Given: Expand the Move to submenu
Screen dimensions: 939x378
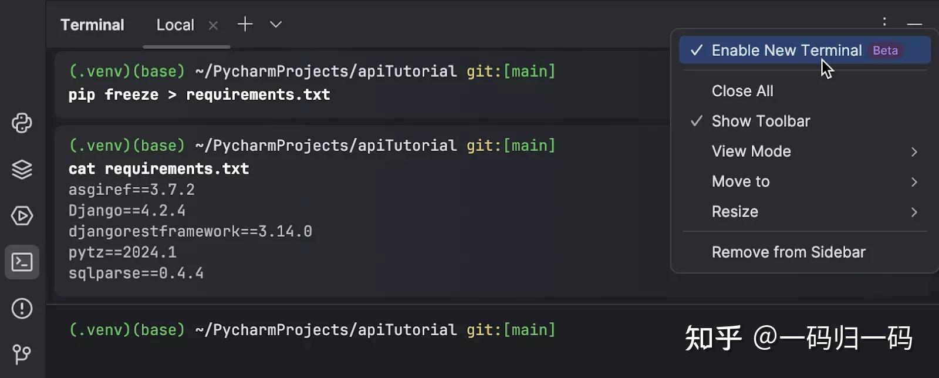Looking at the screenshot, I should point(741,181).
